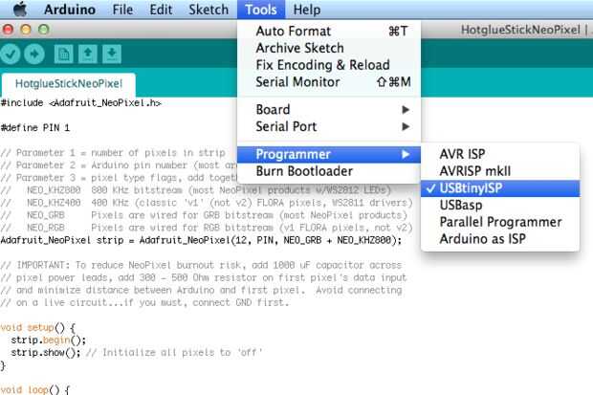The image size is (593, 395).
Task: Select the checked USBtinyISP programmer
Action: 500,188
